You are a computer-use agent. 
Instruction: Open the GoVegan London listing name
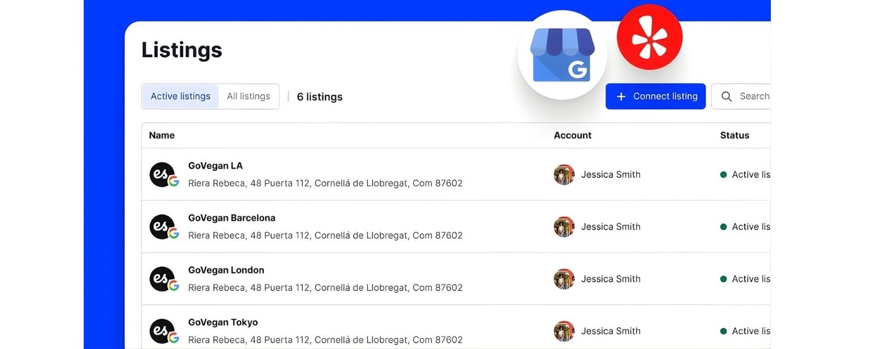coord(226,270)
